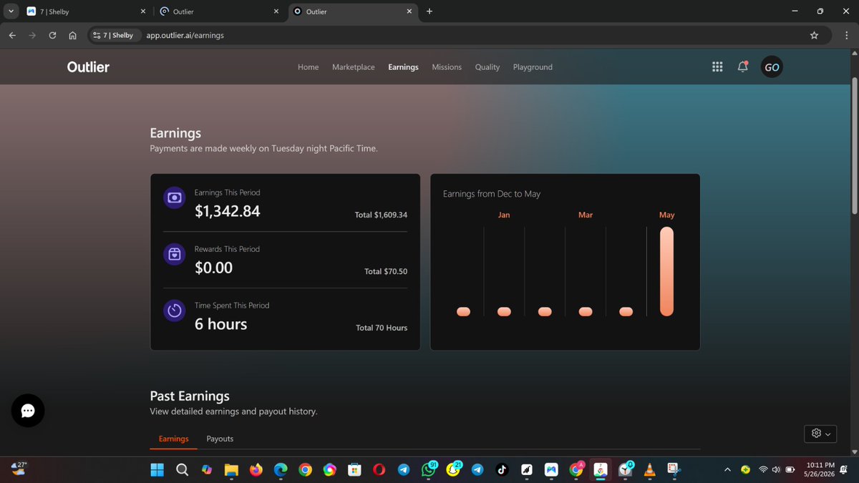This screenshot has width=859, height=483.
Task: Open a new browser tab
Action: click(x=429, y=11)
